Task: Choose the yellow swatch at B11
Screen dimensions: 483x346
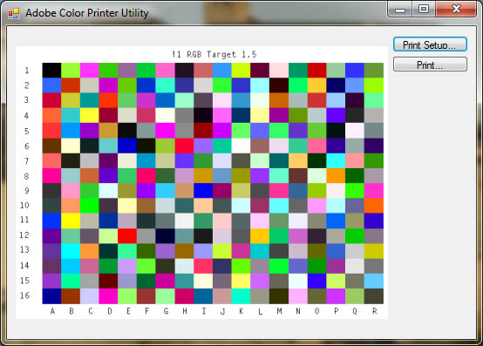Action: pyautogui.click(x=71, y=220)
